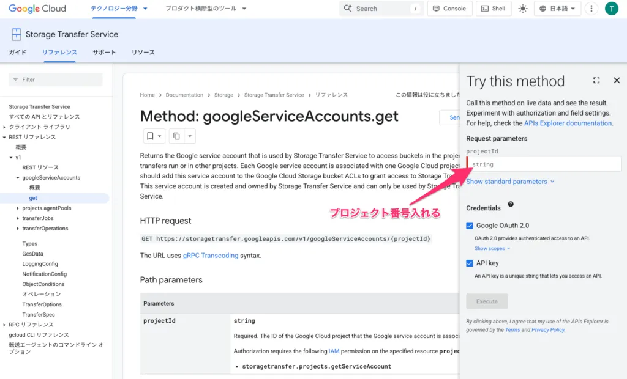The height and width of the screenshot is (379, 627).
Task: Click the filter icon in sidebar
Action: (15, 79)
